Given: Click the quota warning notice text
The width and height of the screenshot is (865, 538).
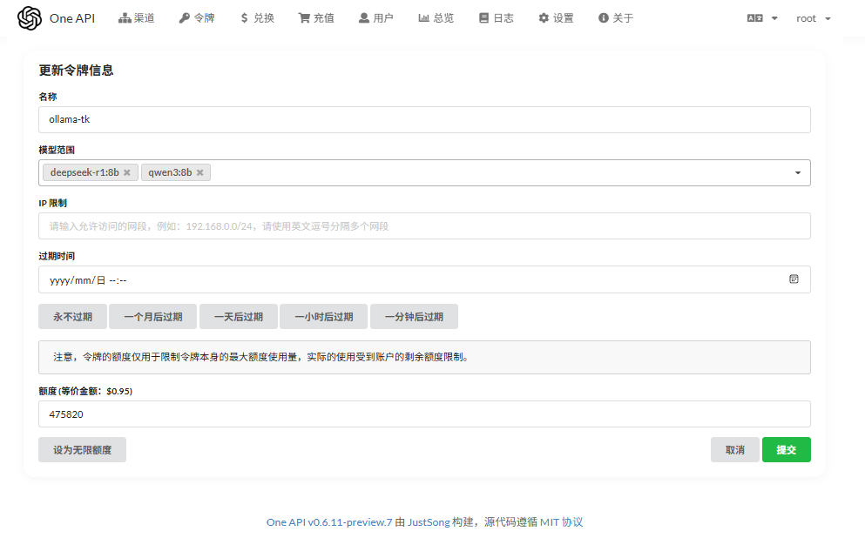Looking at the screenshot, I should click(x=261, y=357).
